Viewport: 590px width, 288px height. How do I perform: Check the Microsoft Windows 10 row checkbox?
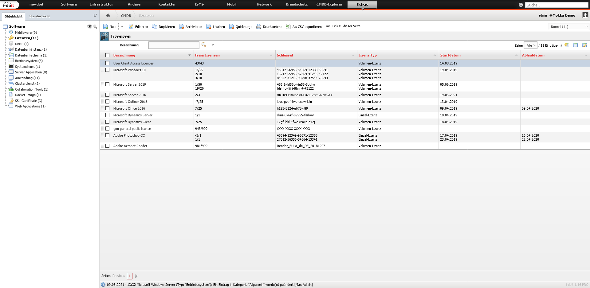108,70
